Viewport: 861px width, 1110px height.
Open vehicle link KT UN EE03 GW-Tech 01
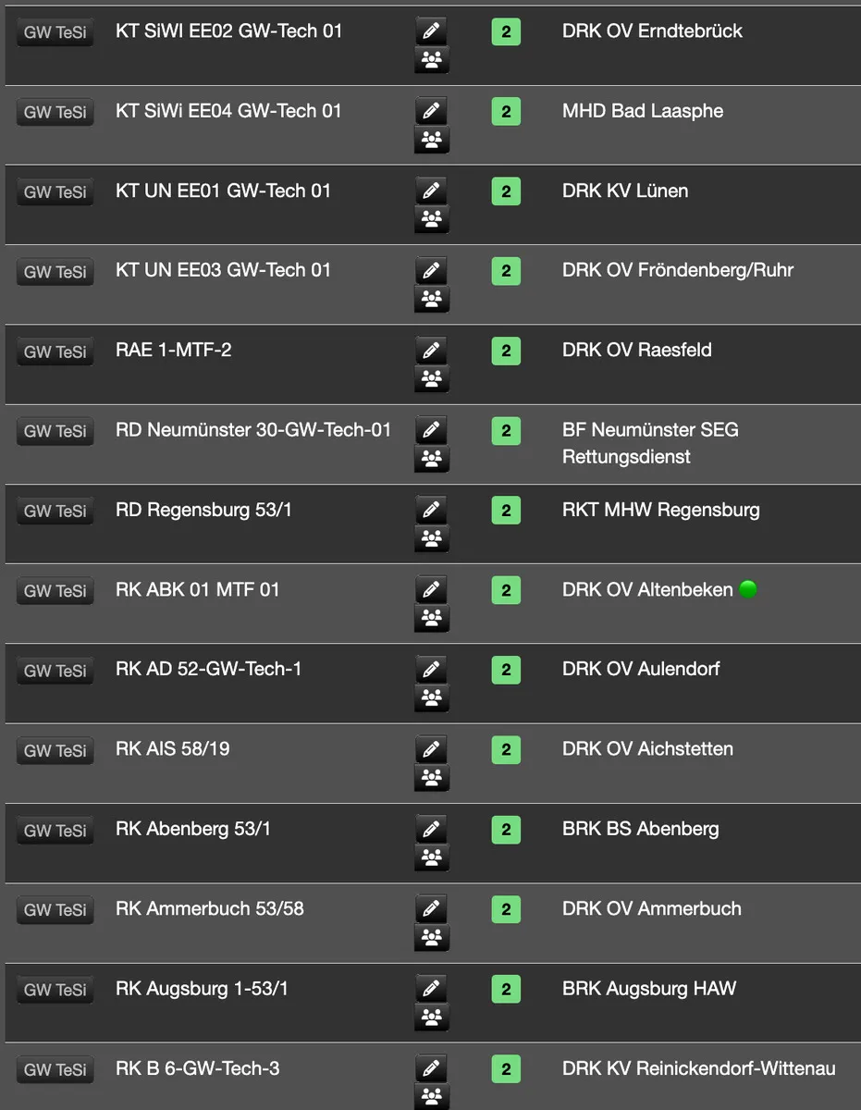point(223,270)
